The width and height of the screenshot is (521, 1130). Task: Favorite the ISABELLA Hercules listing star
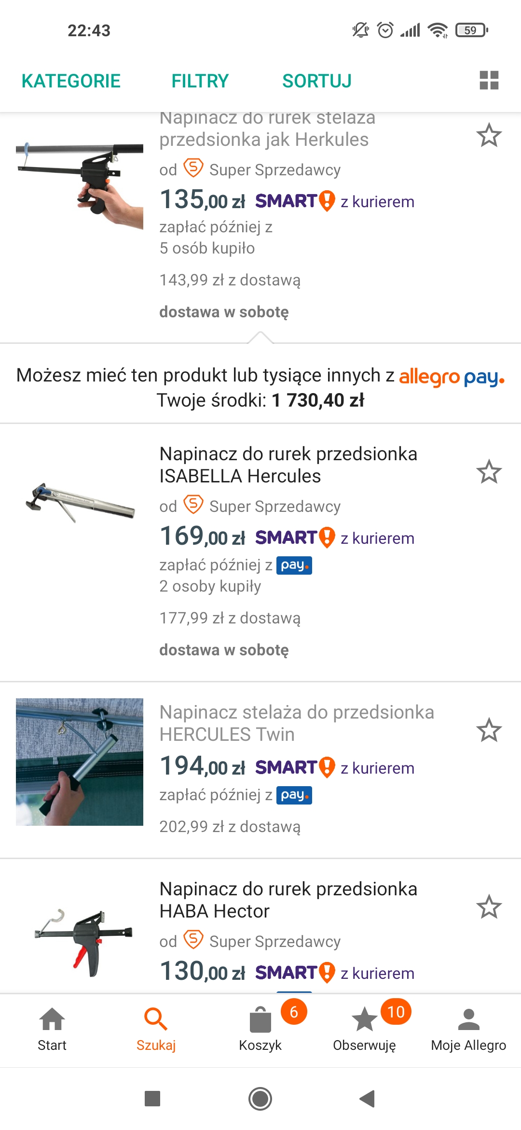tap(489, 472)
